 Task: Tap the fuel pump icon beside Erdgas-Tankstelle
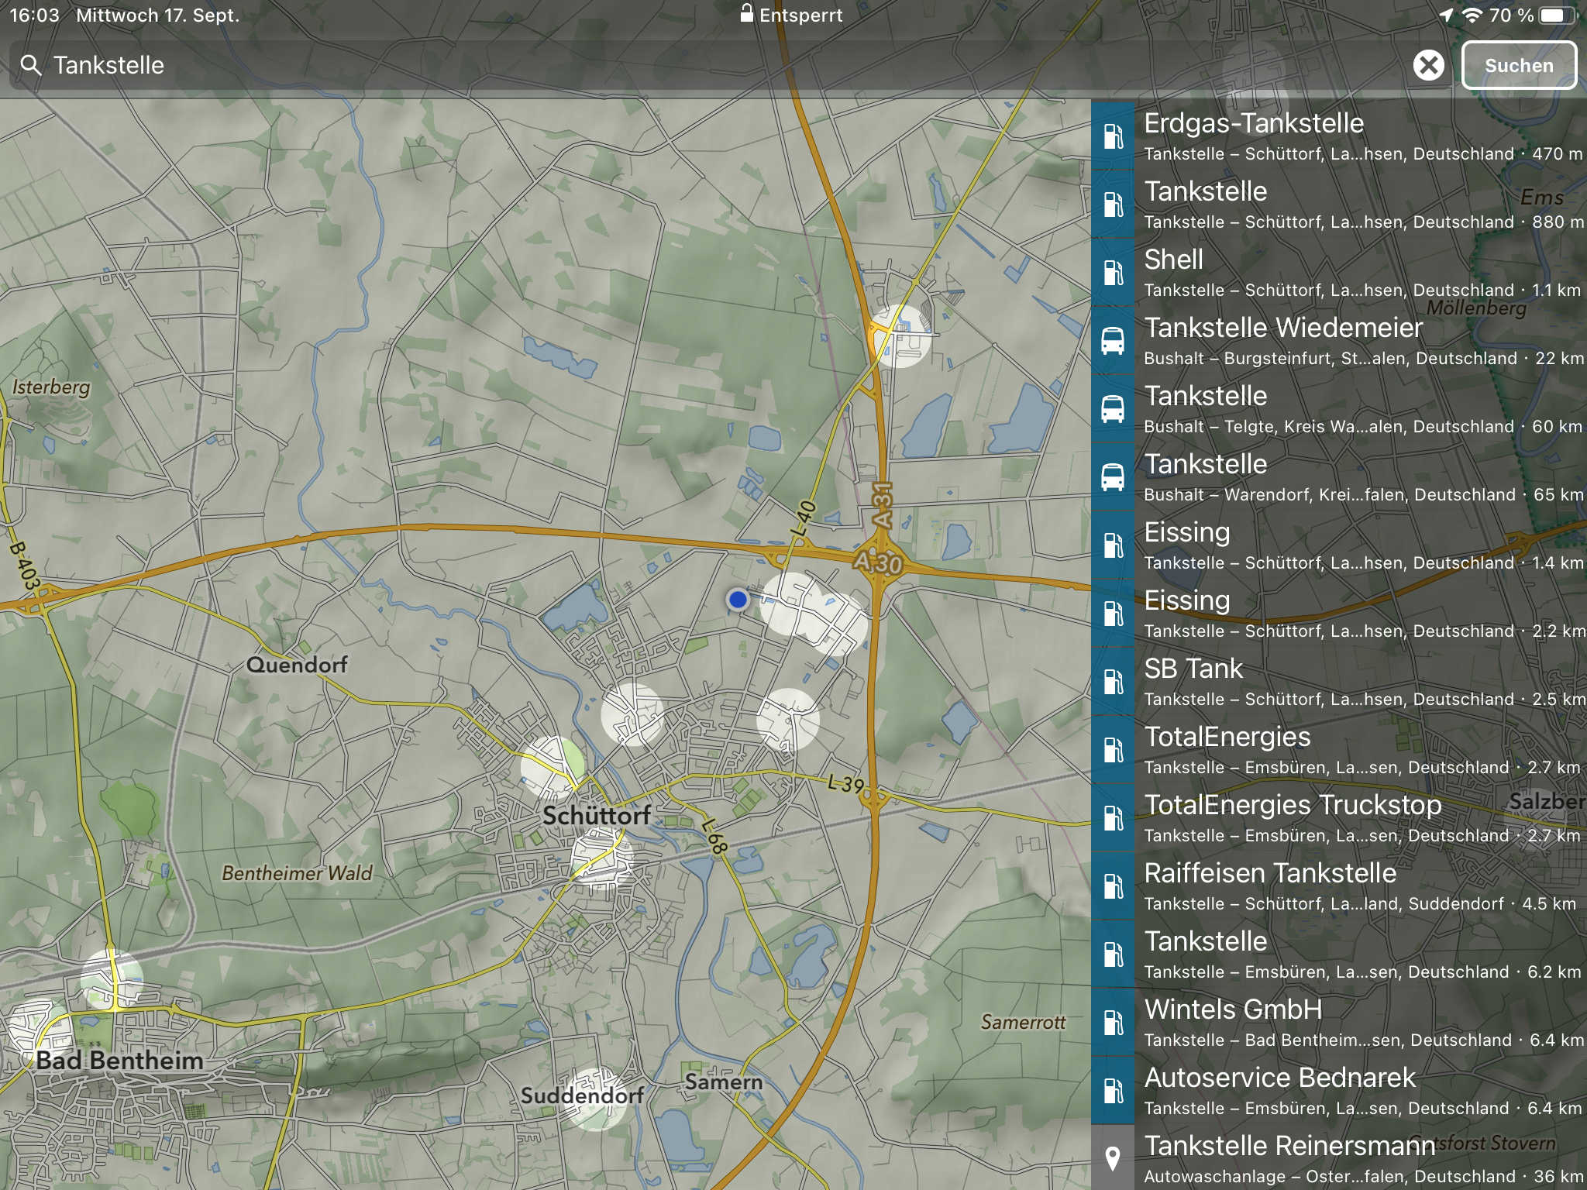coord(1113,136)
